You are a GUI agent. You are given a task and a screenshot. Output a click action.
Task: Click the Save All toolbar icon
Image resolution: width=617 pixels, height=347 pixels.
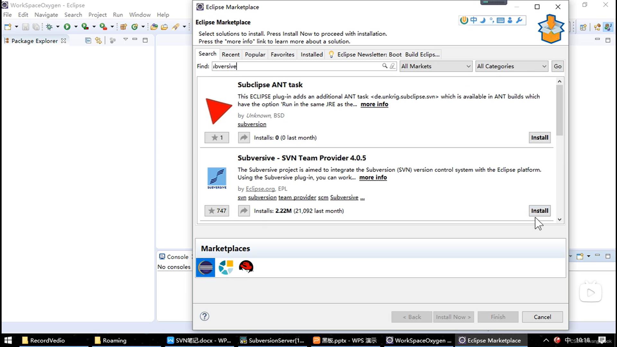[36, 27]
